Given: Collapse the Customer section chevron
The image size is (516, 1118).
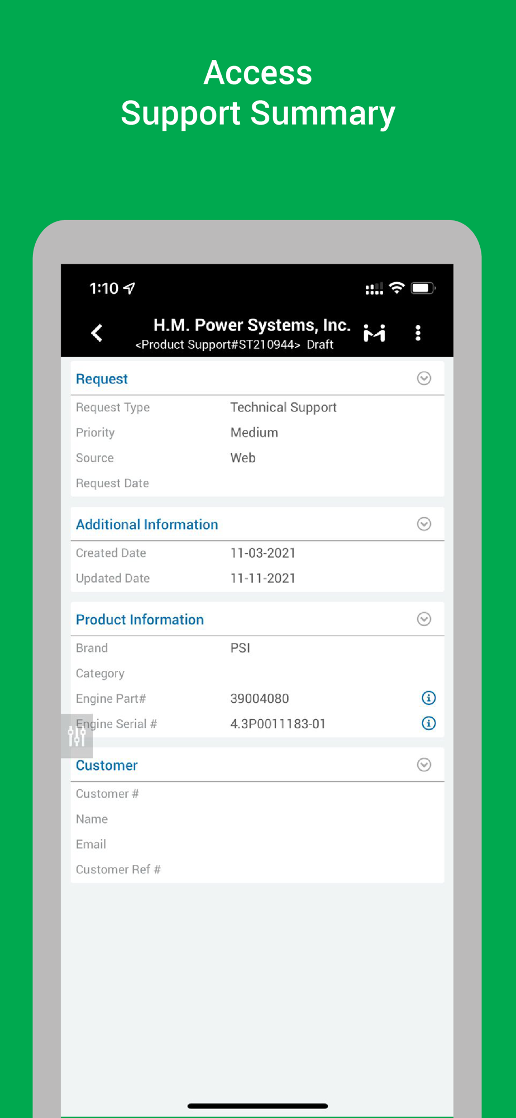Looking at the screenshot, I should click(424, 765).
